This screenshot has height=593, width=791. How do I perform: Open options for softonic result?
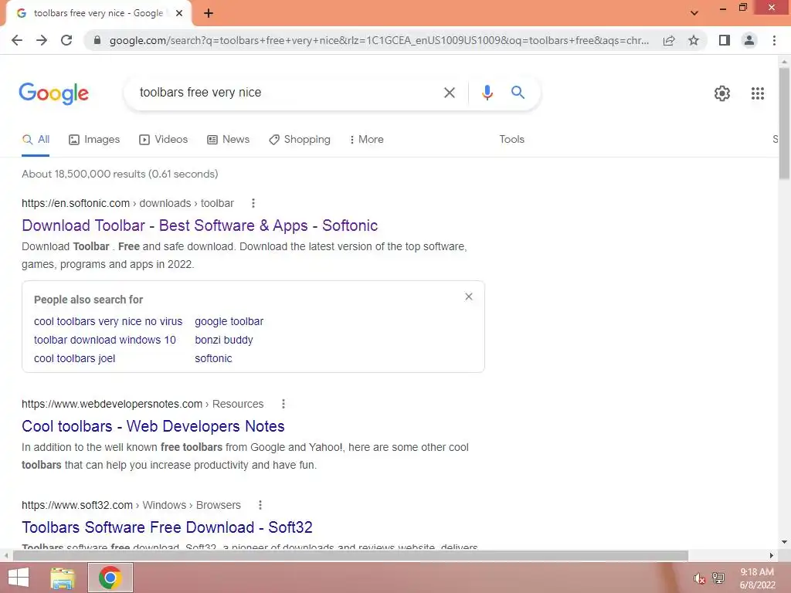point(253,203)
